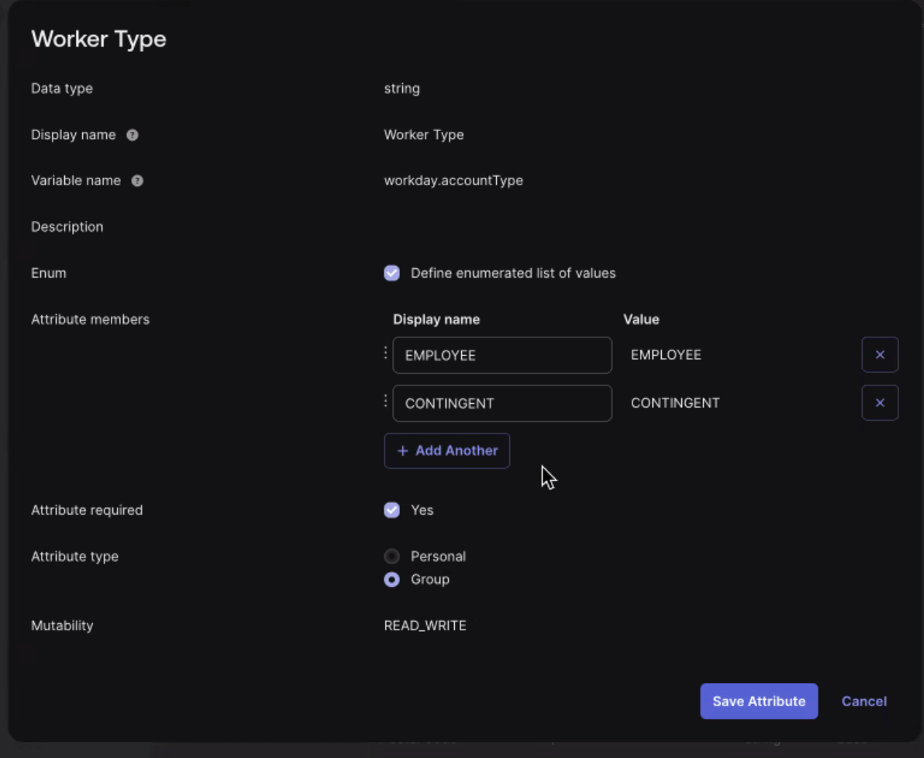The image size is (924, 758).
Task: Click workday.accountType variable name text
Action: pos(453,181)
